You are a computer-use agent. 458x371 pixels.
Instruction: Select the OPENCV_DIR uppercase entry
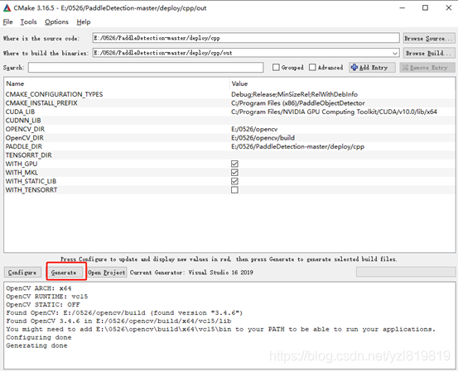pos(25,129)
